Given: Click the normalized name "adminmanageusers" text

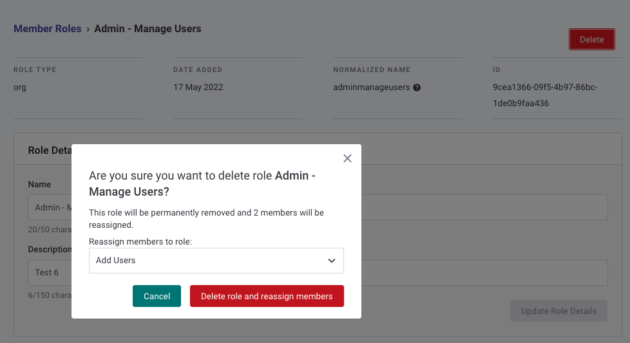Looking at the screenshot, I should [371, 87].
